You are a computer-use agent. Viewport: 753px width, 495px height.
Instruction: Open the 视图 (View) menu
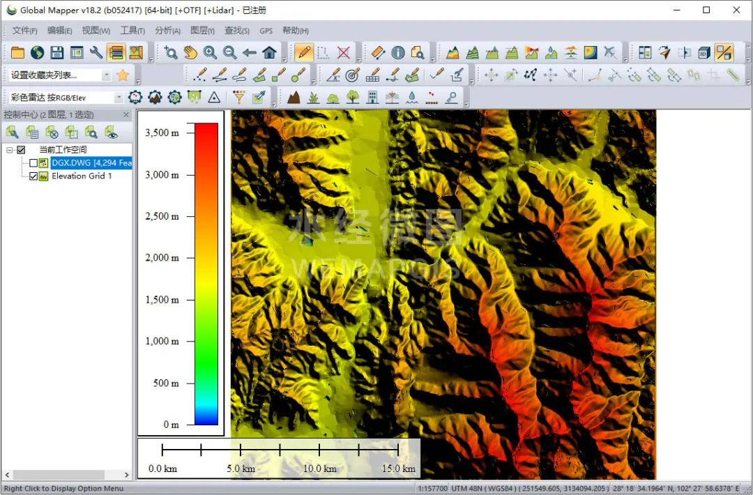point(96,31)
